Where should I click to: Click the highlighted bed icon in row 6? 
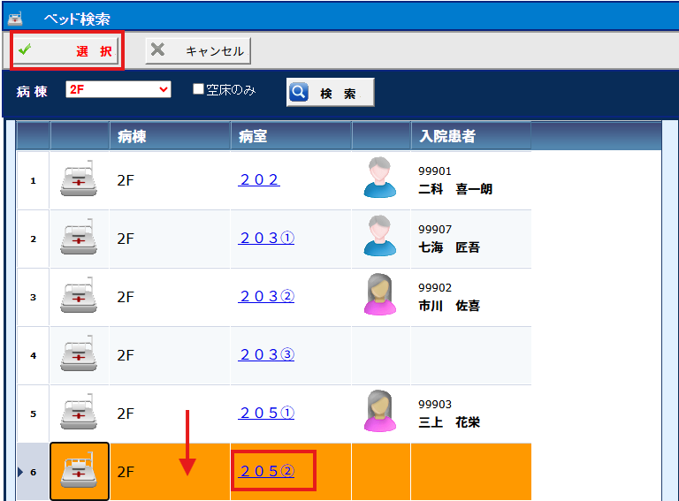click(80, 472)
